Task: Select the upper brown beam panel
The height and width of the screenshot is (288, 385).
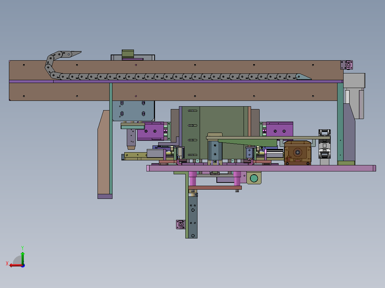Action: (x=176, y=70)
